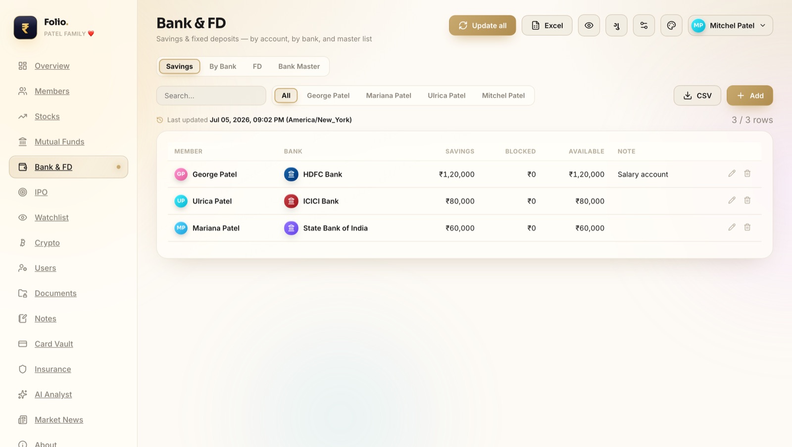This screenshot has height=447, width=792.
Task: Click the Blocked column header
Action: click(520, 151)
